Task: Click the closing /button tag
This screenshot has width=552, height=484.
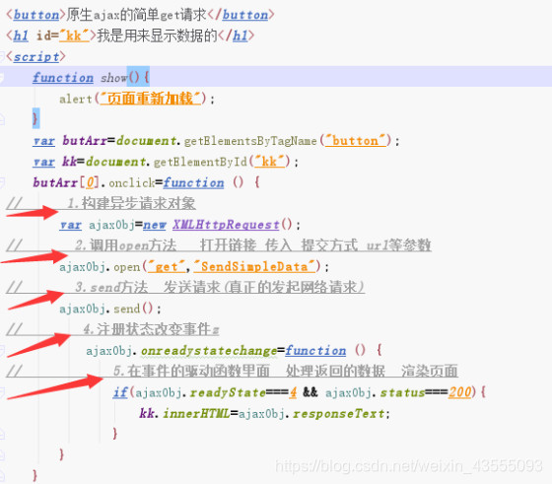Action: click(241, 15)
